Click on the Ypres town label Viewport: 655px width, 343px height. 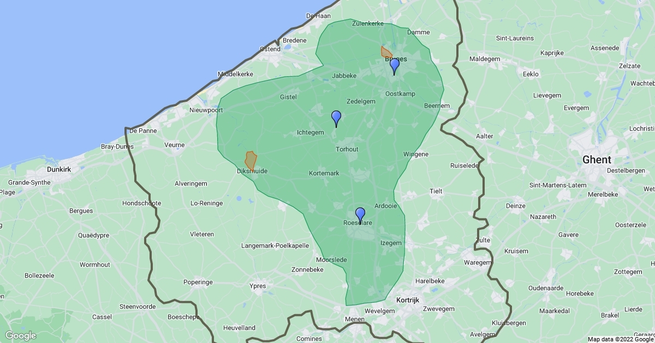pyautogui.click(x=257, y=286)
